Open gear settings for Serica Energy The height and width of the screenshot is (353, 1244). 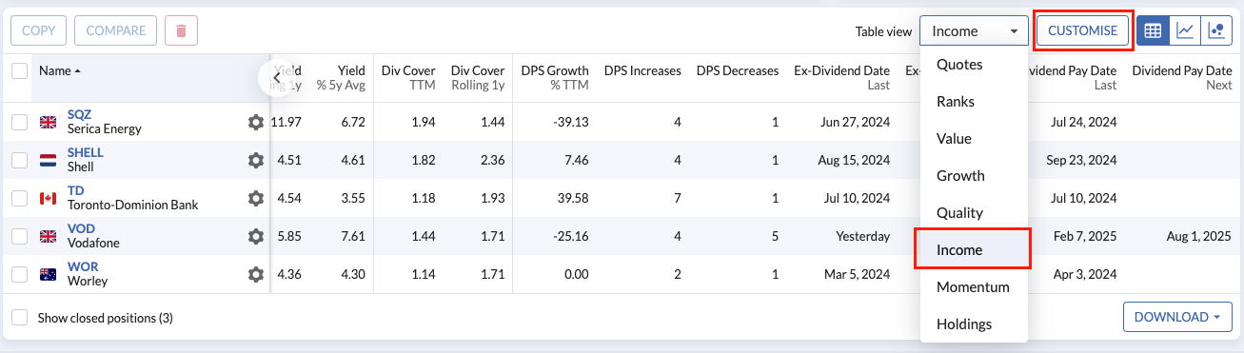coord(255,122)
